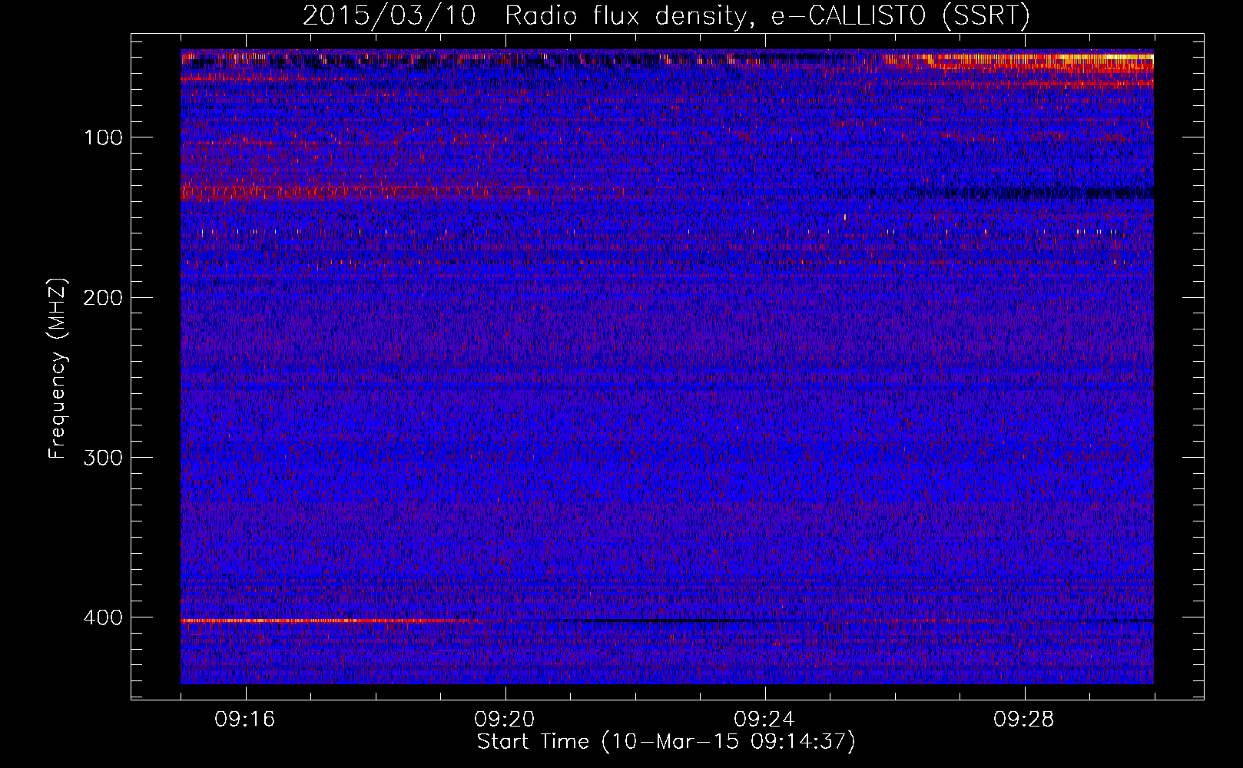Viewport: 1243px width, 768px height.
Task: Click the 'Start Time (10-Mar-15 09:14:37)' label
Action: [666, 742]
